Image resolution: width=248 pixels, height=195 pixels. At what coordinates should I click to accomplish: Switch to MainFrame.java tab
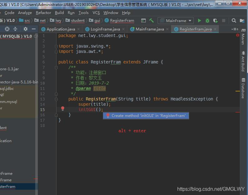tap(150, 29)
